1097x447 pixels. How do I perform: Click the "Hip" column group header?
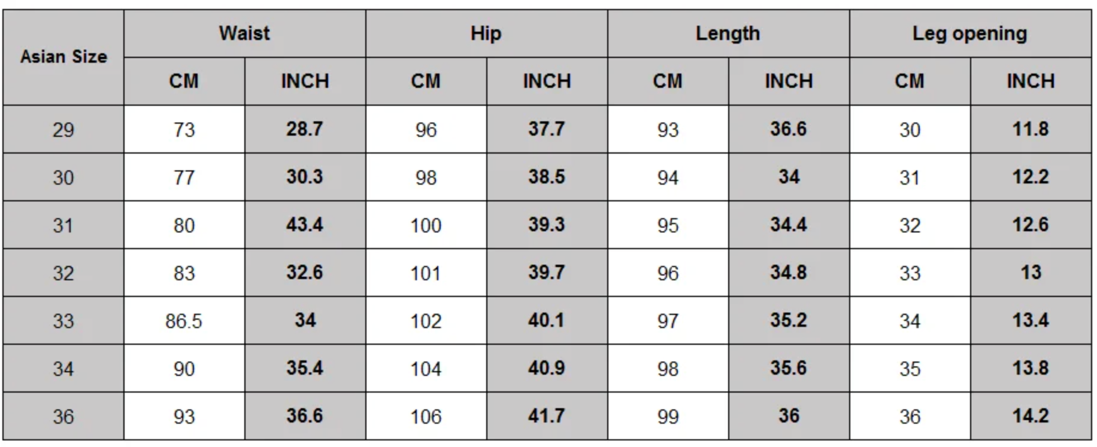pyautogui.click(x=486, y=33)
